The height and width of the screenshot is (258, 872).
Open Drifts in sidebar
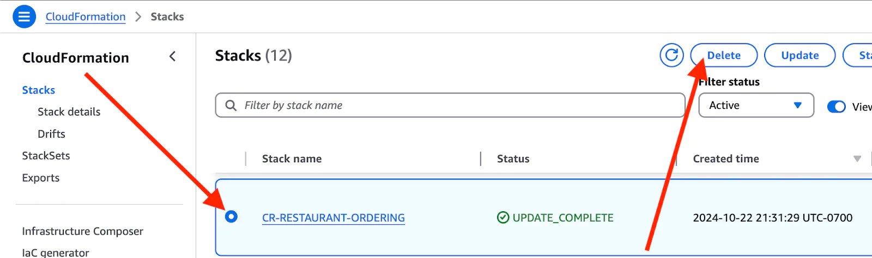coord(51,134)
